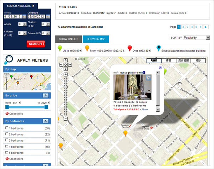Open the Babies (0-2) dropdown
This screenshot has width=214, height=169.
pos(46,33)
